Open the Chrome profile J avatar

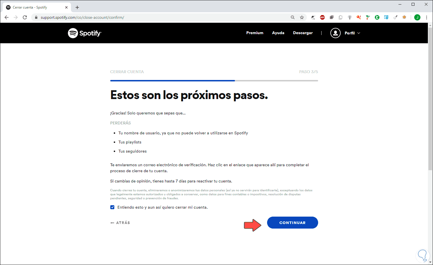click(417, 17)
